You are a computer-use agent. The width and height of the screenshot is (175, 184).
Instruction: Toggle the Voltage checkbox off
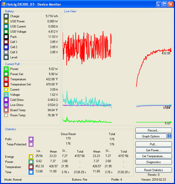tap(6, 95)
